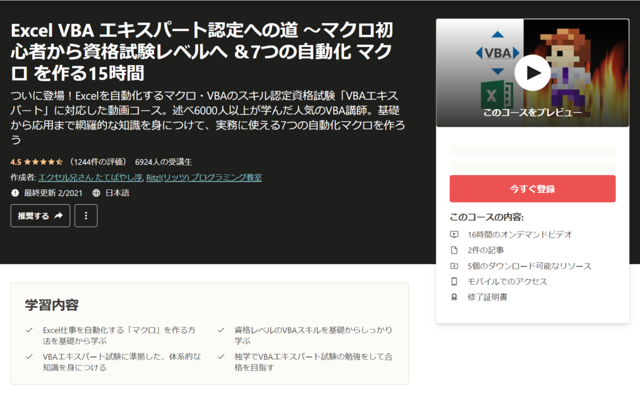Click 修了証明書 text
Viewport: 640px width, 396px height.
487,297
